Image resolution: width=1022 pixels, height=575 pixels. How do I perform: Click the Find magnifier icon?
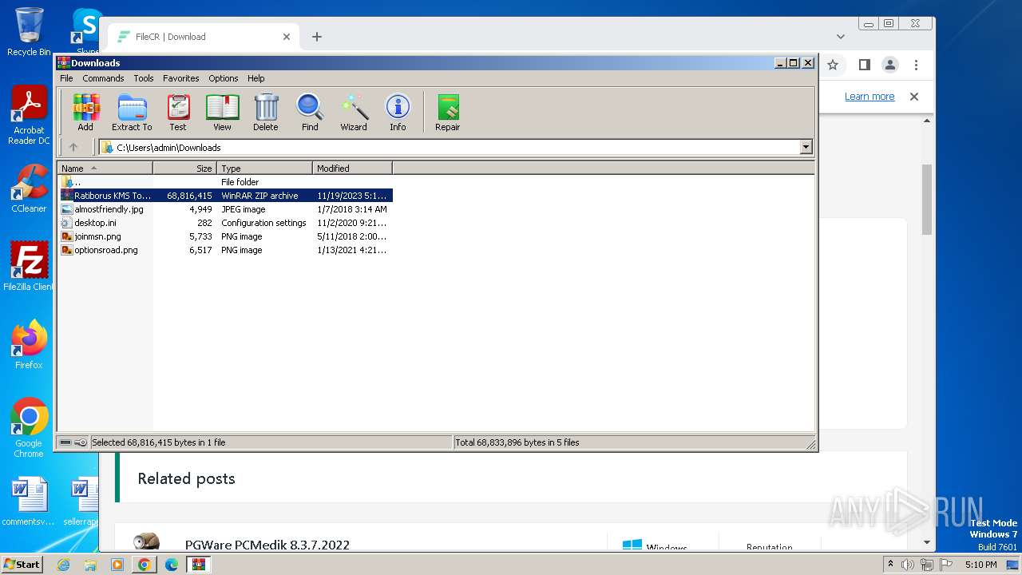(310, 112)
